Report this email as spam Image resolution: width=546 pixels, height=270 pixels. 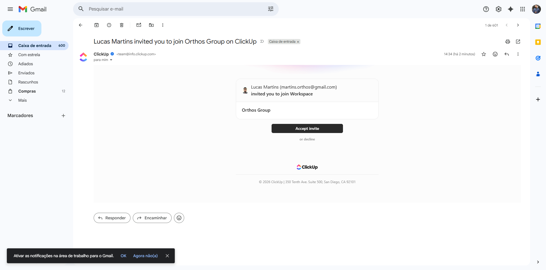coord(109,25)
